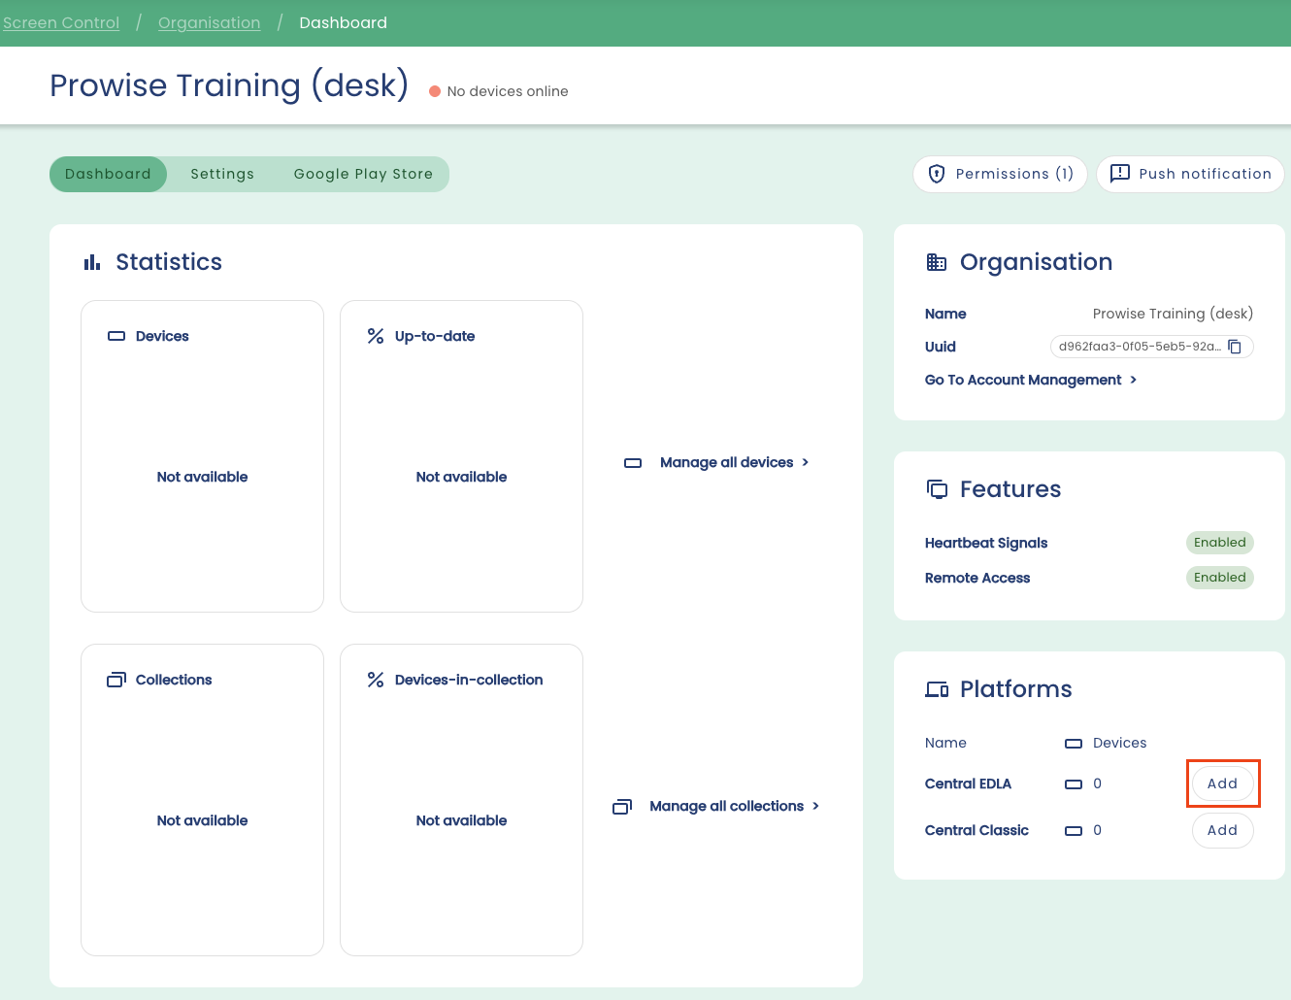Add a Central Classic platform
Viewport: 1291px width, 1000px height.
[x=1222, y=830]
